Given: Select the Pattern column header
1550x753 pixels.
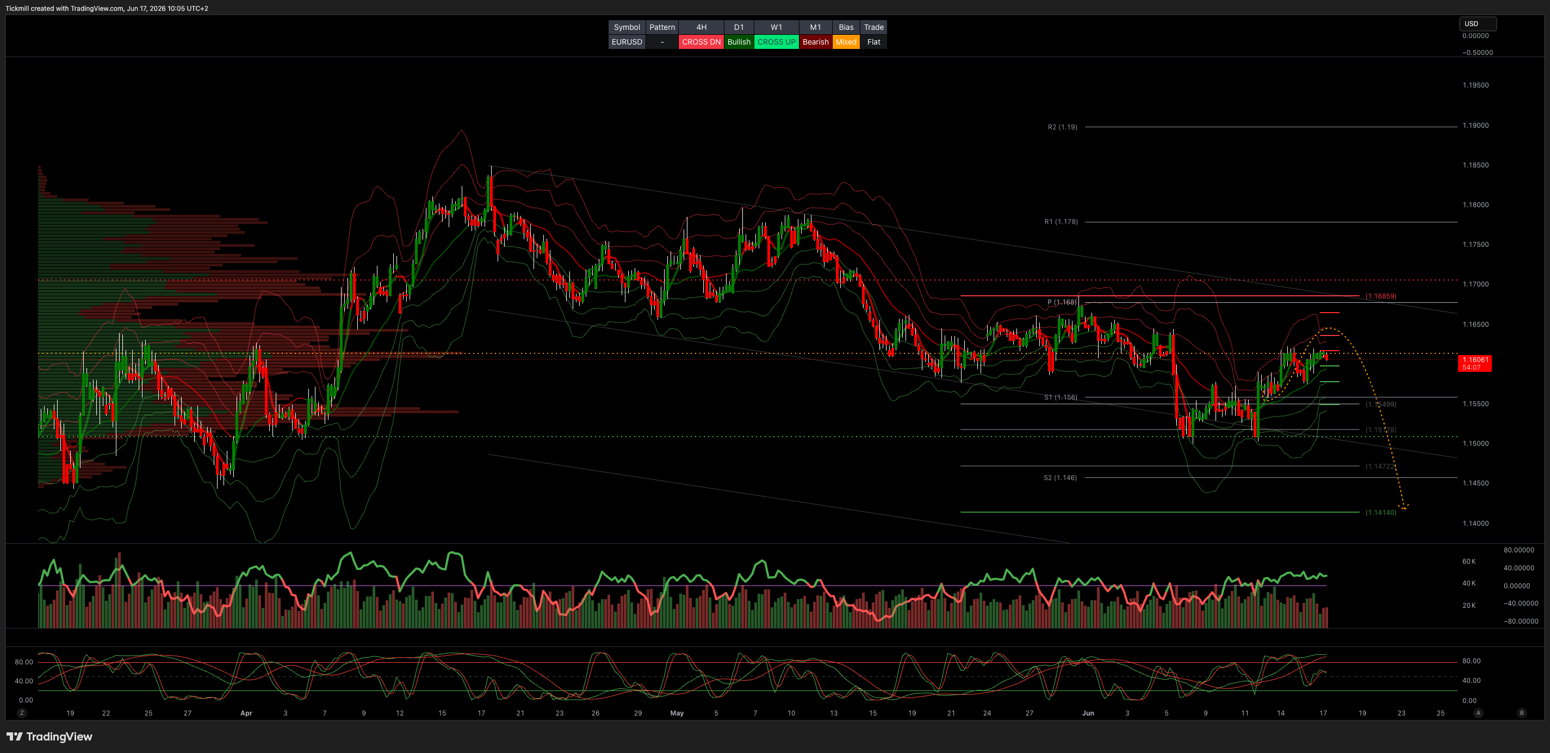Looking at the screenshot, I should (662, 27).
